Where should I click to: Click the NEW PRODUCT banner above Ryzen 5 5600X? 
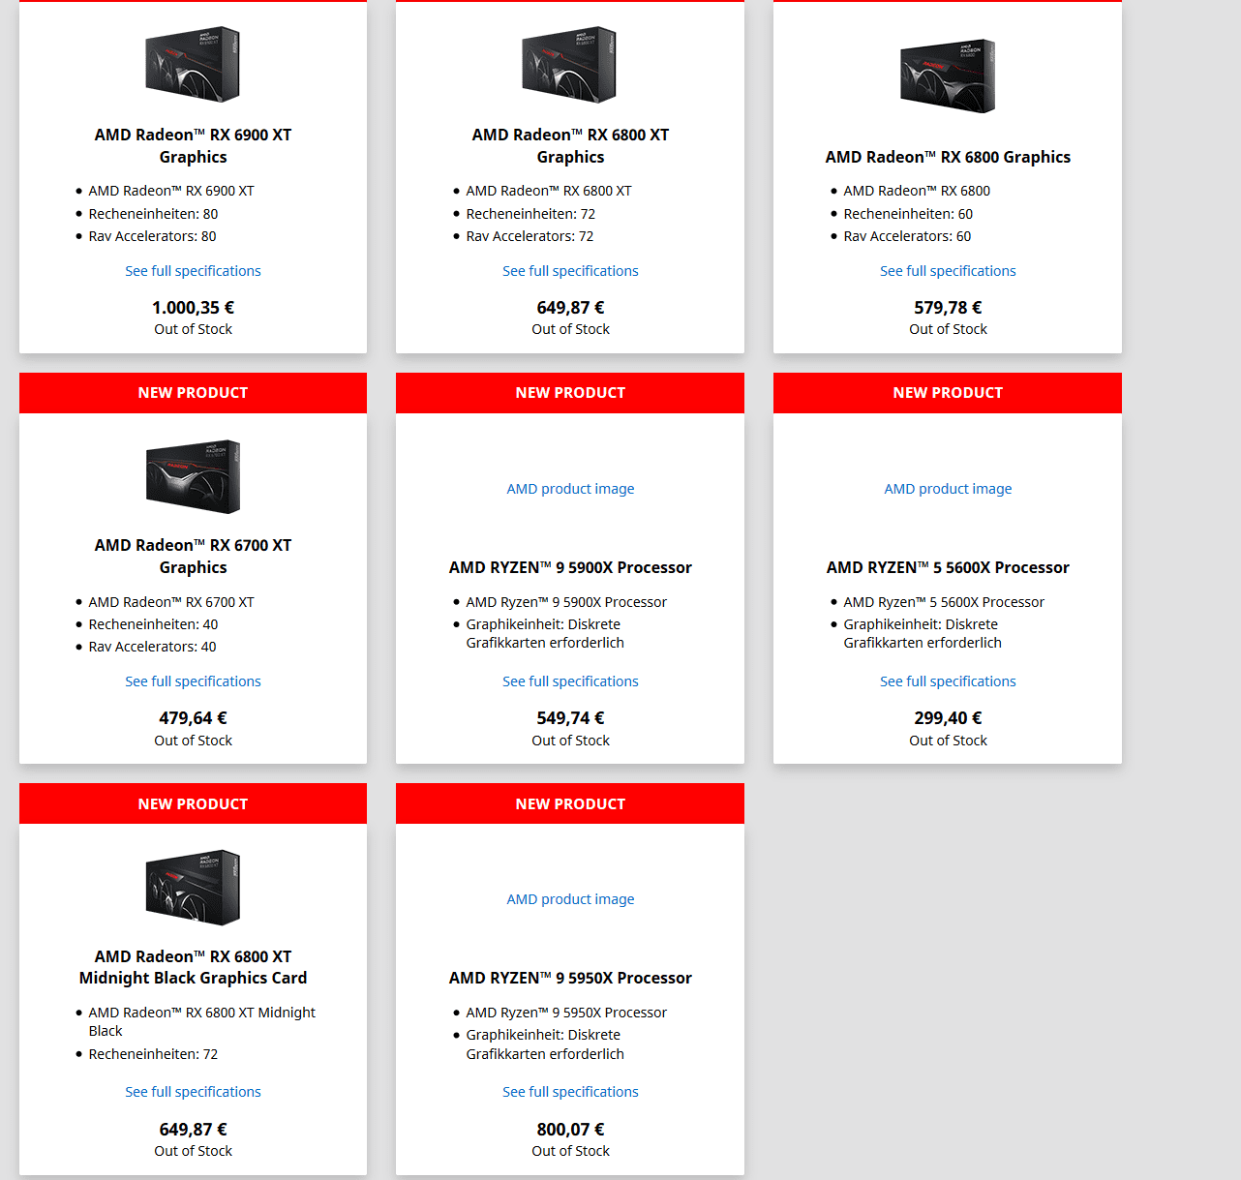pos(948,393)
